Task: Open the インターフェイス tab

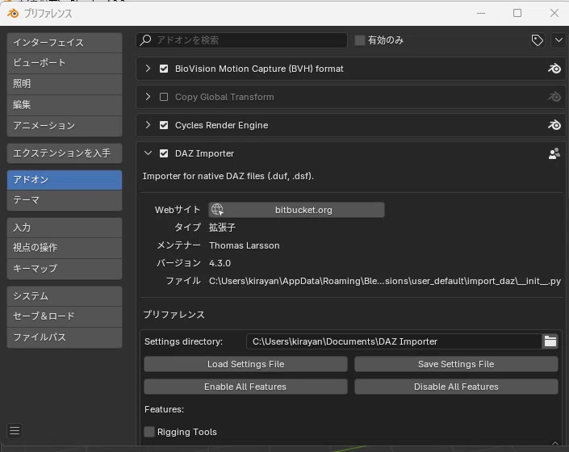Action: [65, 43]
